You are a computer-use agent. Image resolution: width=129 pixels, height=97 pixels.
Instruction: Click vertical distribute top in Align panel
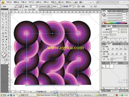pyautogui.click(x=104, y=54)
